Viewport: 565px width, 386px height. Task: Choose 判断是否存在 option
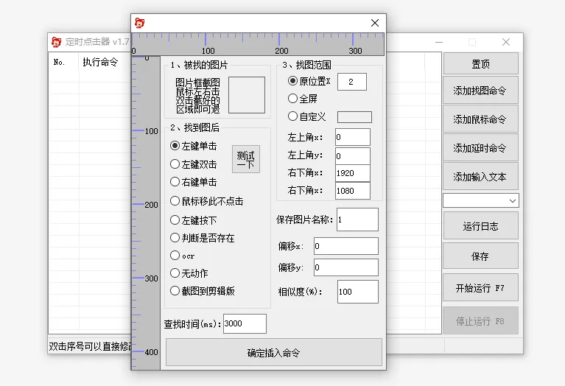202,238
